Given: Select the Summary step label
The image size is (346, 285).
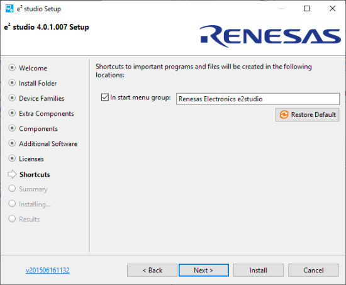Looking at the screenshot, I should pyautogui.click(x=33, y=189).
